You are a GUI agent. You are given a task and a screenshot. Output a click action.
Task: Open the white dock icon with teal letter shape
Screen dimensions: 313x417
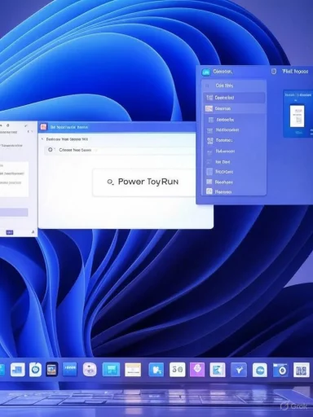point(218,370)
